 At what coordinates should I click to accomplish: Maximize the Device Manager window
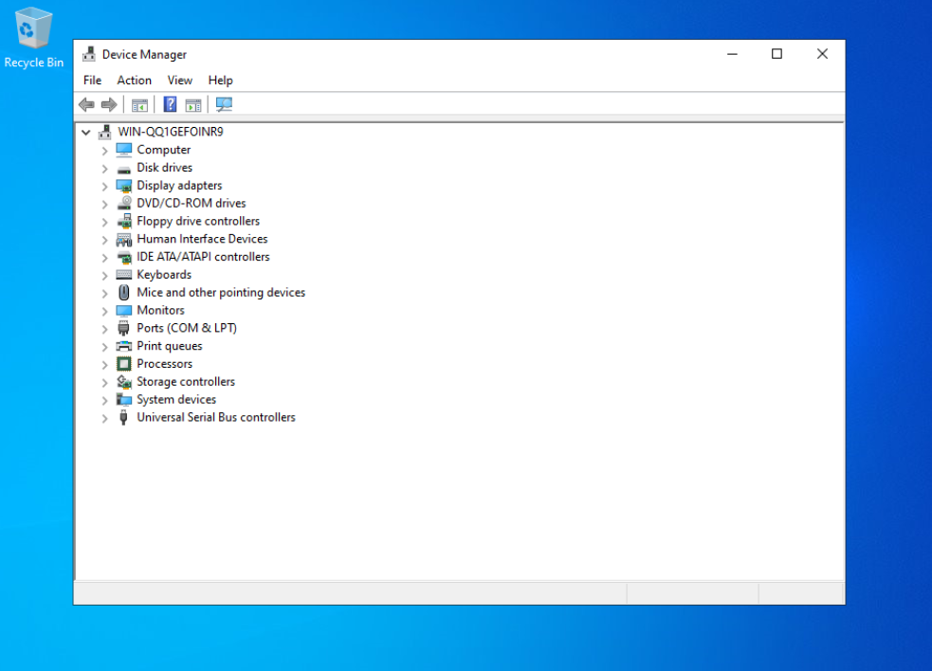pyautogui.click(x=777, y=54)
